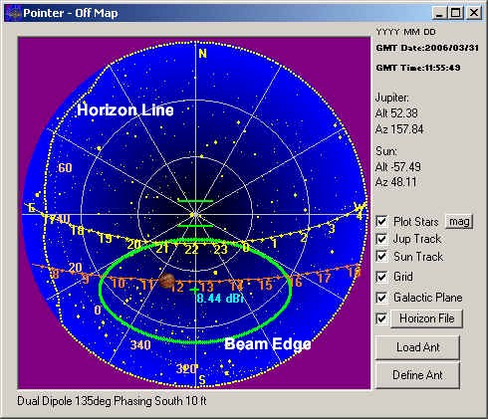This screenshot has width=488, height=419.
Task: Click the green beam center cross
Action: (194, 291)
